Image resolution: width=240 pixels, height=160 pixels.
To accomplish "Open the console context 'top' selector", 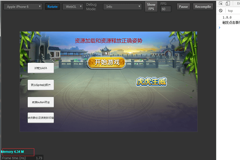I will coord(230,11).
